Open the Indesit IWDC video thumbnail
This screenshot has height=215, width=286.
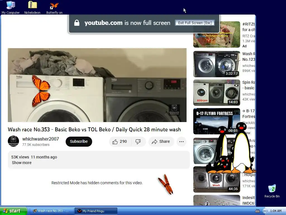pos(217,200)
